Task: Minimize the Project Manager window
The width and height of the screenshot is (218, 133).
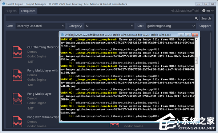Action: coord(199,4)
